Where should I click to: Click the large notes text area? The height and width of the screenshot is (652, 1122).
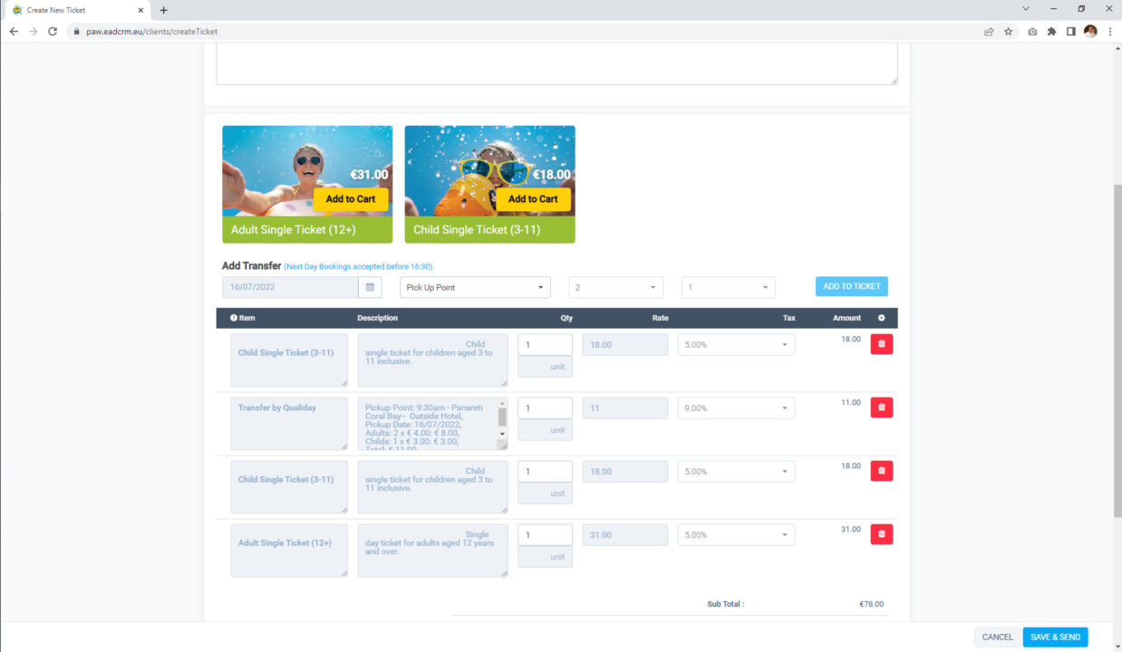[556, 63]
